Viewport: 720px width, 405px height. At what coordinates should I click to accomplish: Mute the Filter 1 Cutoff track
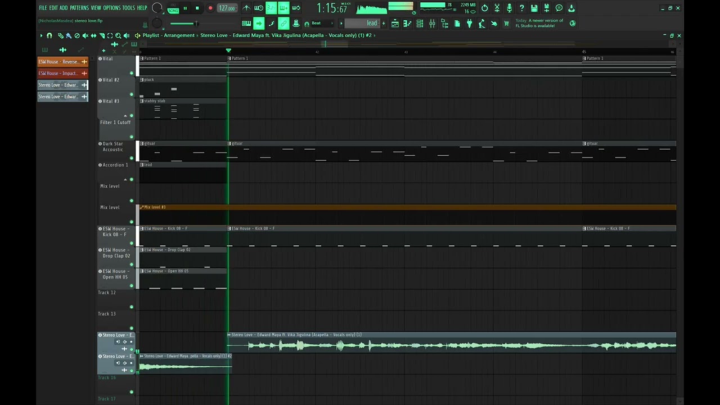tap(132, 137)
